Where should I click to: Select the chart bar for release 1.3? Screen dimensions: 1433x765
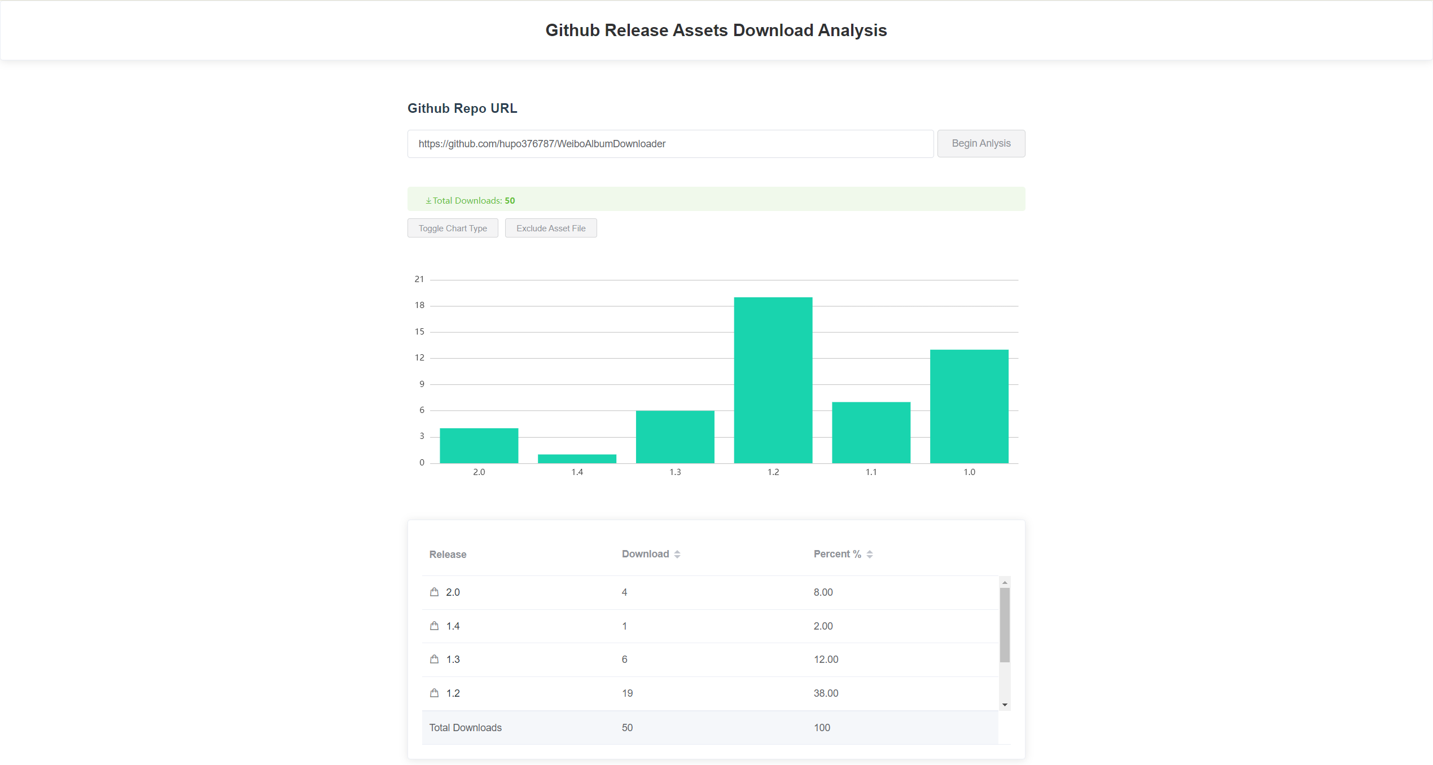[675, 437]
